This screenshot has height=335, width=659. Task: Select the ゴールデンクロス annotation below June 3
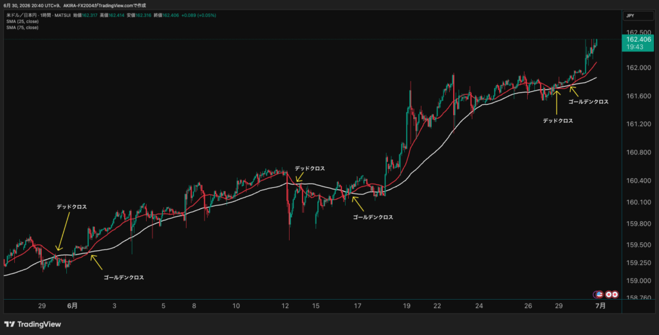pos(124,278)
